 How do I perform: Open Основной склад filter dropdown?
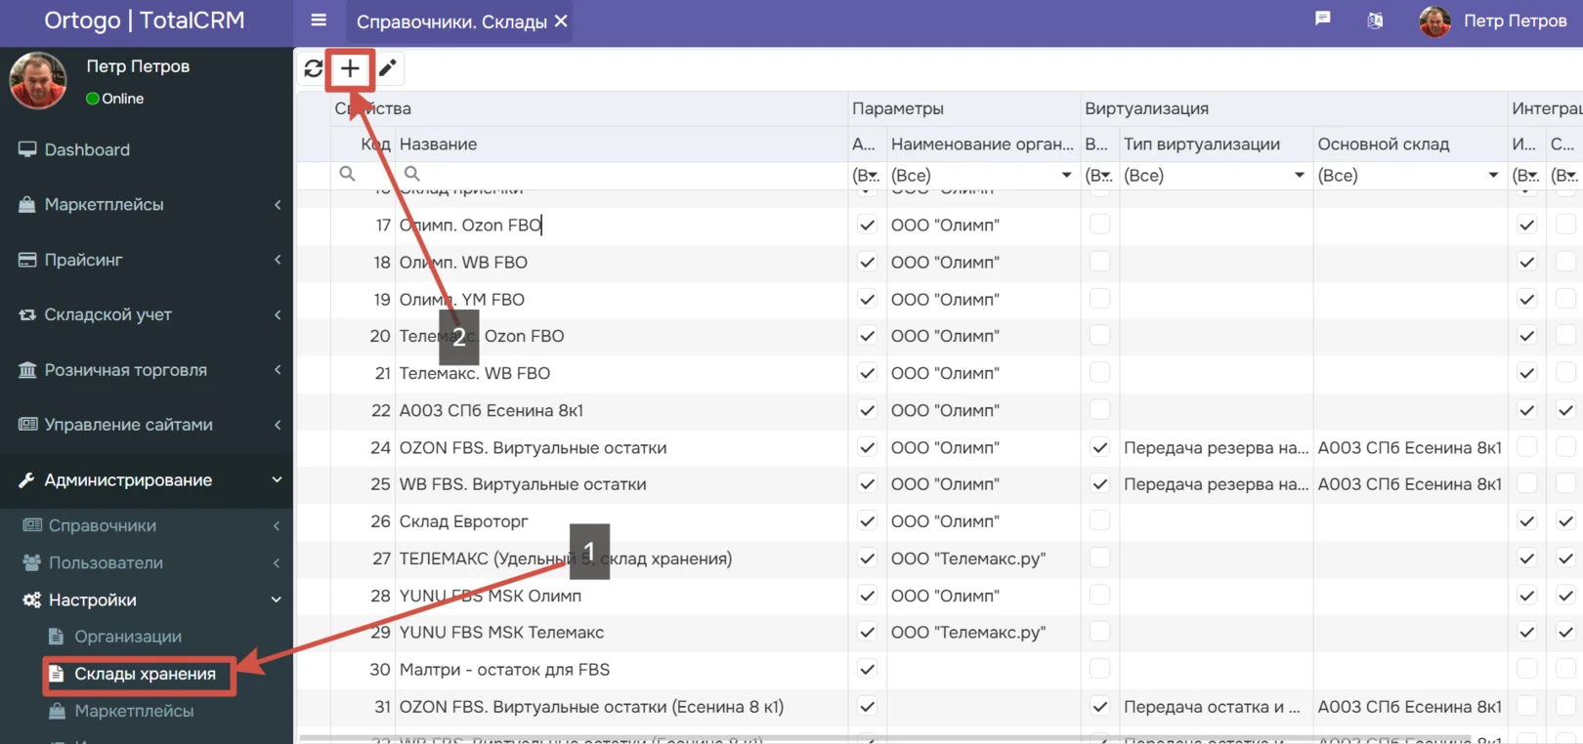coord(1493,176)
